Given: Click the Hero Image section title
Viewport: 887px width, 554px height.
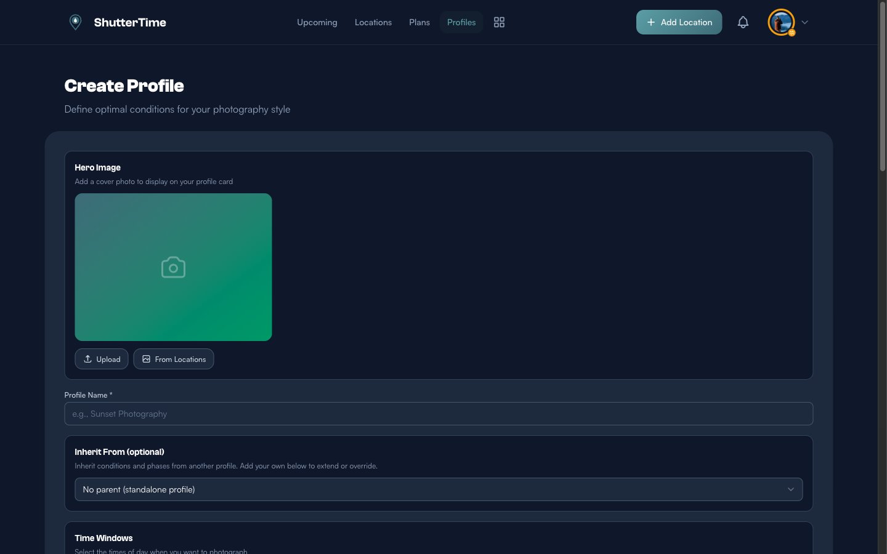Looking at the screenshot, I should click(x=97, y=167).
